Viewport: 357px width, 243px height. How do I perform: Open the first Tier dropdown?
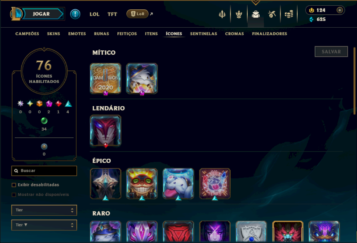pyautogui.click(x=44, y=210)
